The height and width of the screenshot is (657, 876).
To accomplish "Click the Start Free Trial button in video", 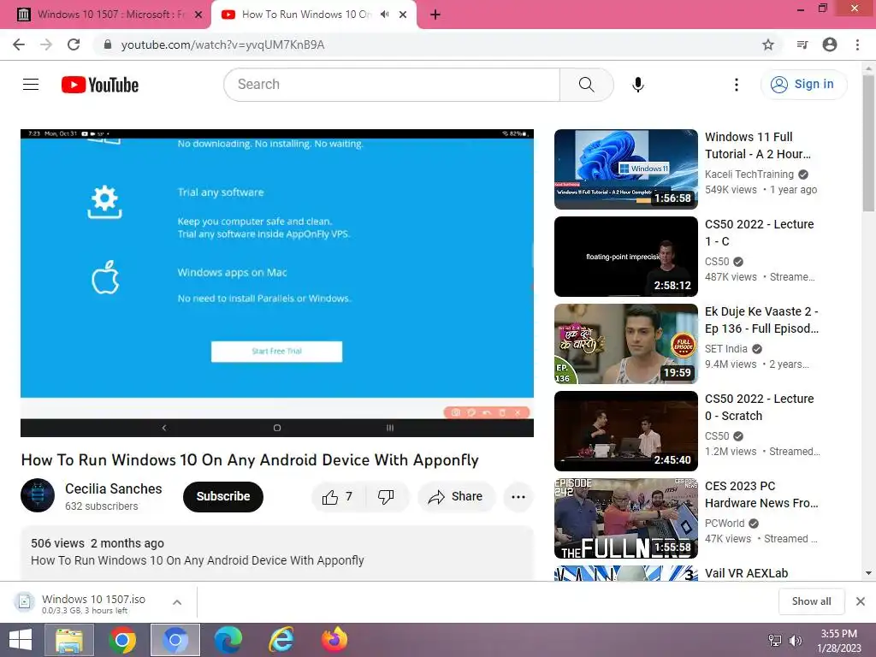I will (x=276, y=352).
